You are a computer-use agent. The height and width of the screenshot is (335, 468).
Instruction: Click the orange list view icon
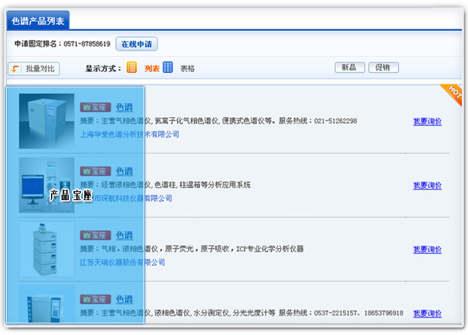click(x=132, y=67)
